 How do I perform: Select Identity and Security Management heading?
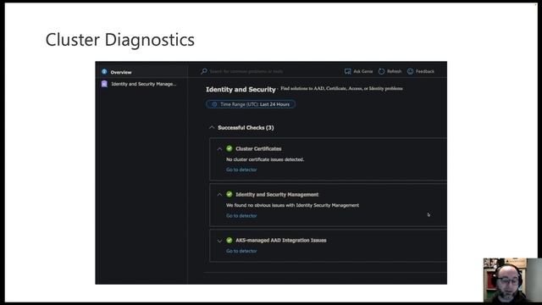pos(277,194)
